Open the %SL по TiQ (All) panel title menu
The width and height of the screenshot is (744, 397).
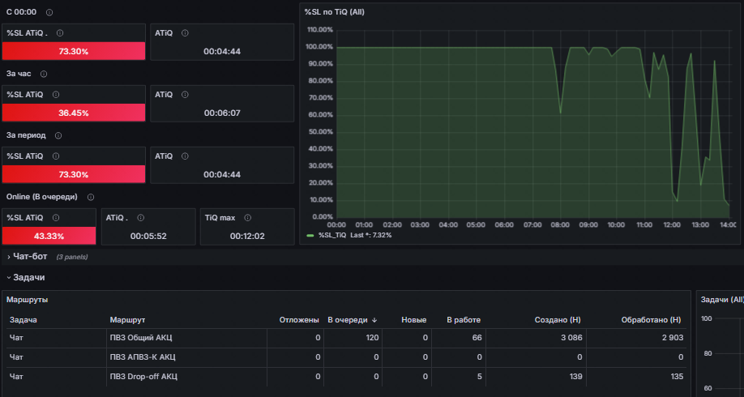335,12
